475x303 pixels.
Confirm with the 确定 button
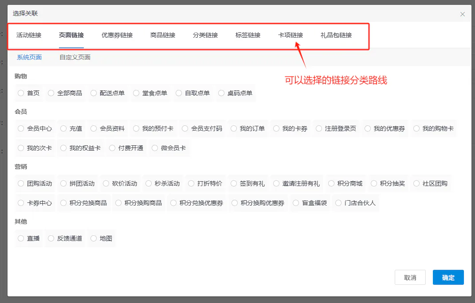point(448,277)
